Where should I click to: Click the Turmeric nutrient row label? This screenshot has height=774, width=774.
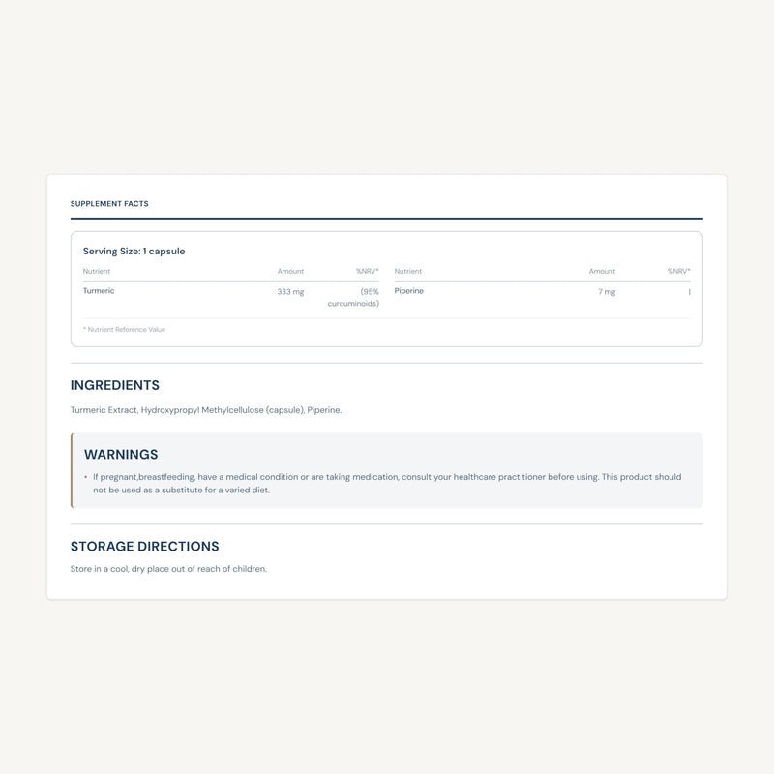99,291
